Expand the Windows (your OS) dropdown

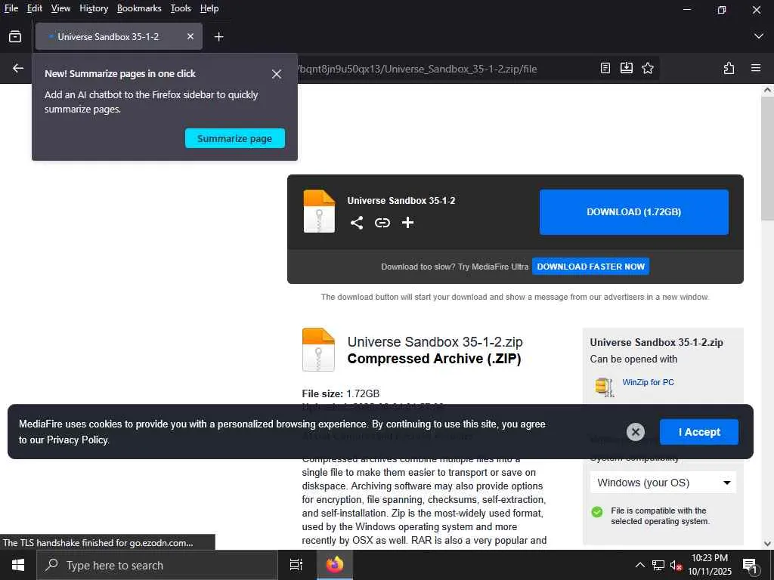[x=663, y=483]
